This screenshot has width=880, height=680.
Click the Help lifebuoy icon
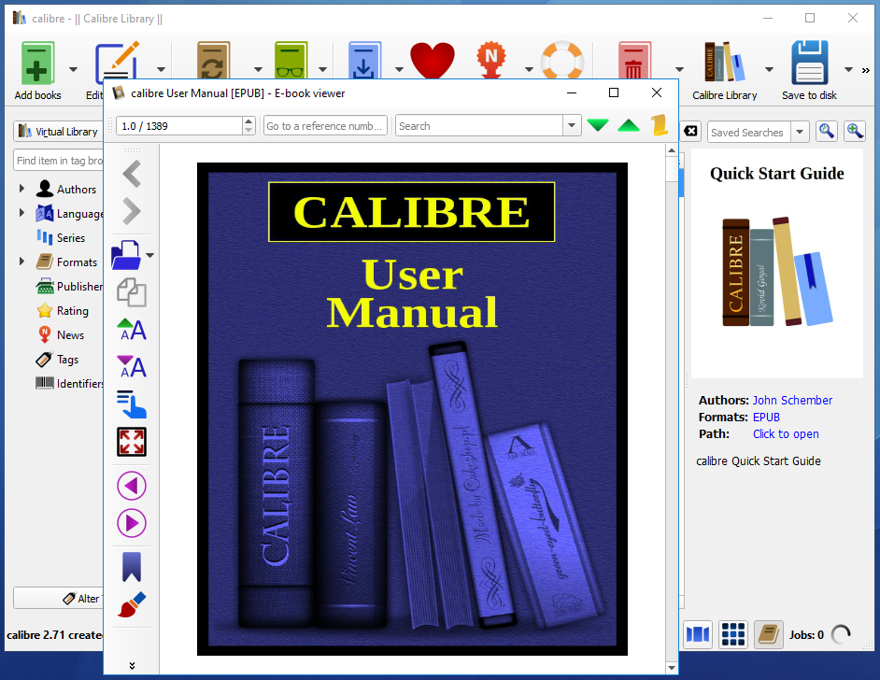point(561,60)
